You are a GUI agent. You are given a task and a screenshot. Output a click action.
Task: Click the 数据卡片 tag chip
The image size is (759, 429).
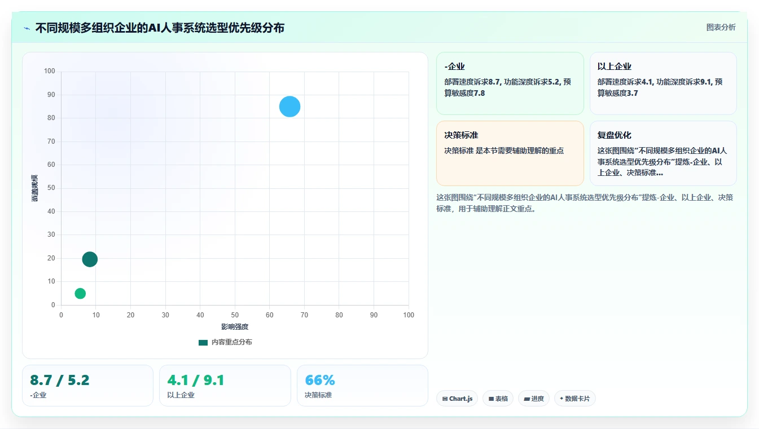(574, 399)
